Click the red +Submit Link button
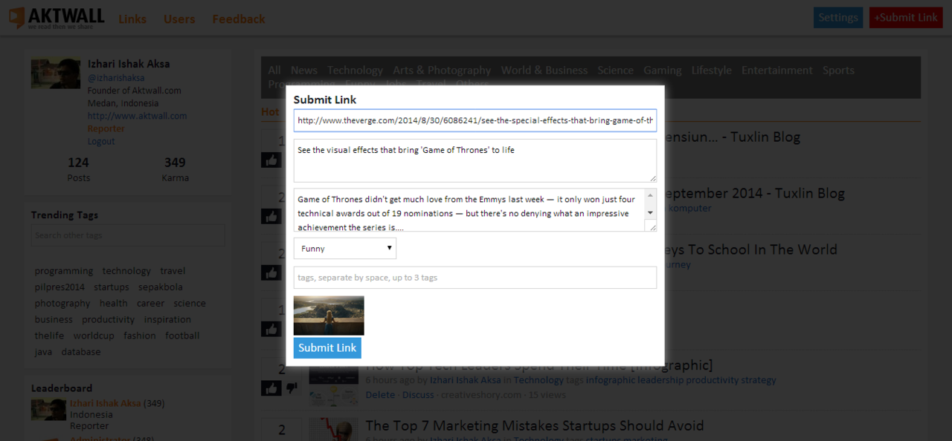This screenshot has width=952, height=441. tap(905, 18)
